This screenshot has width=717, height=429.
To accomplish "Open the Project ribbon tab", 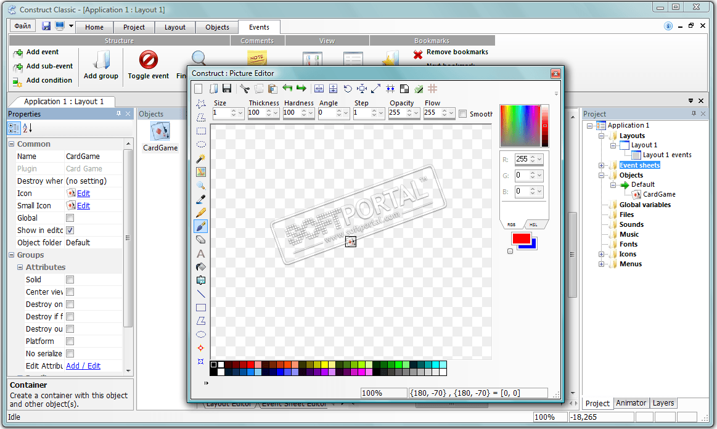I will (x=134, y=28).
